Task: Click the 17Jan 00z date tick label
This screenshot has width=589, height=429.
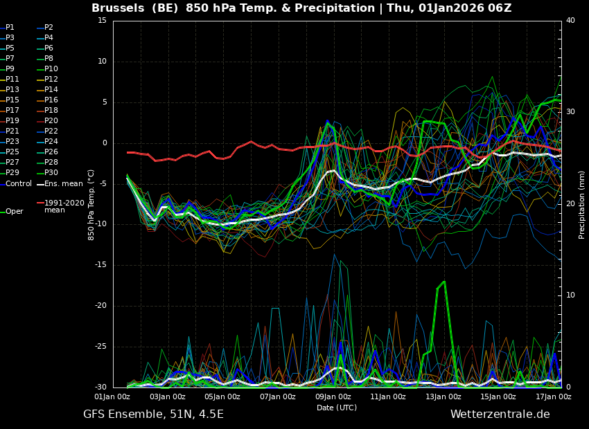Action: tap(554, 396)
